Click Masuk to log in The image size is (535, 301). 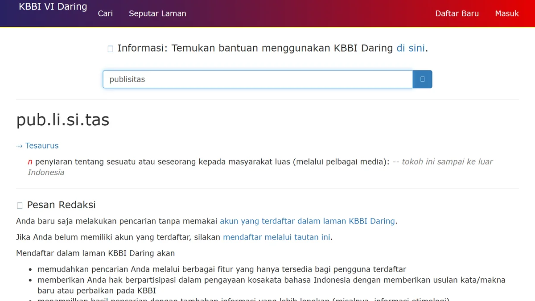pos(507,13)
